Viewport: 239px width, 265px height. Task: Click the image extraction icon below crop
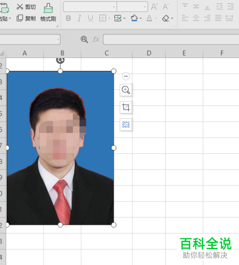(126, 125)
